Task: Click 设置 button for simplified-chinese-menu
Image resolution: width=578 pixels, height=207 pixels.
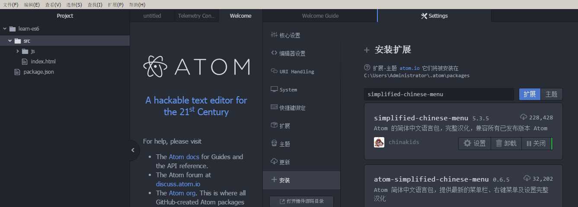Action: pos(475,143)
